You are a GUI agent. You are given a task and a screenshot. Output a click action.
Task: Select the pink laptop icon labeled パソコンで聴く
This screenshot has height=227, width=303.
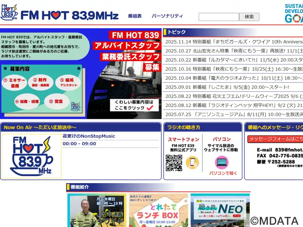[222, 162]
